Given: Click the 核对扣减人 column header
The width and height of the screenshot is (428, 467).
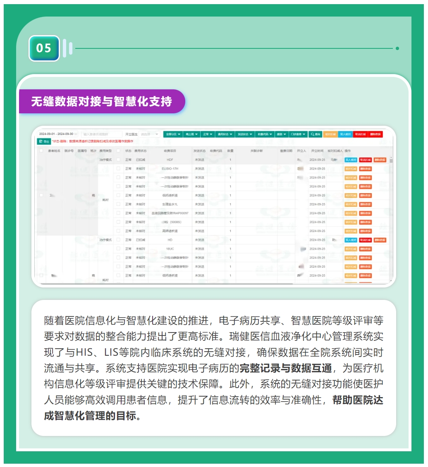Looking at the screenshot, I should [335, 151].
